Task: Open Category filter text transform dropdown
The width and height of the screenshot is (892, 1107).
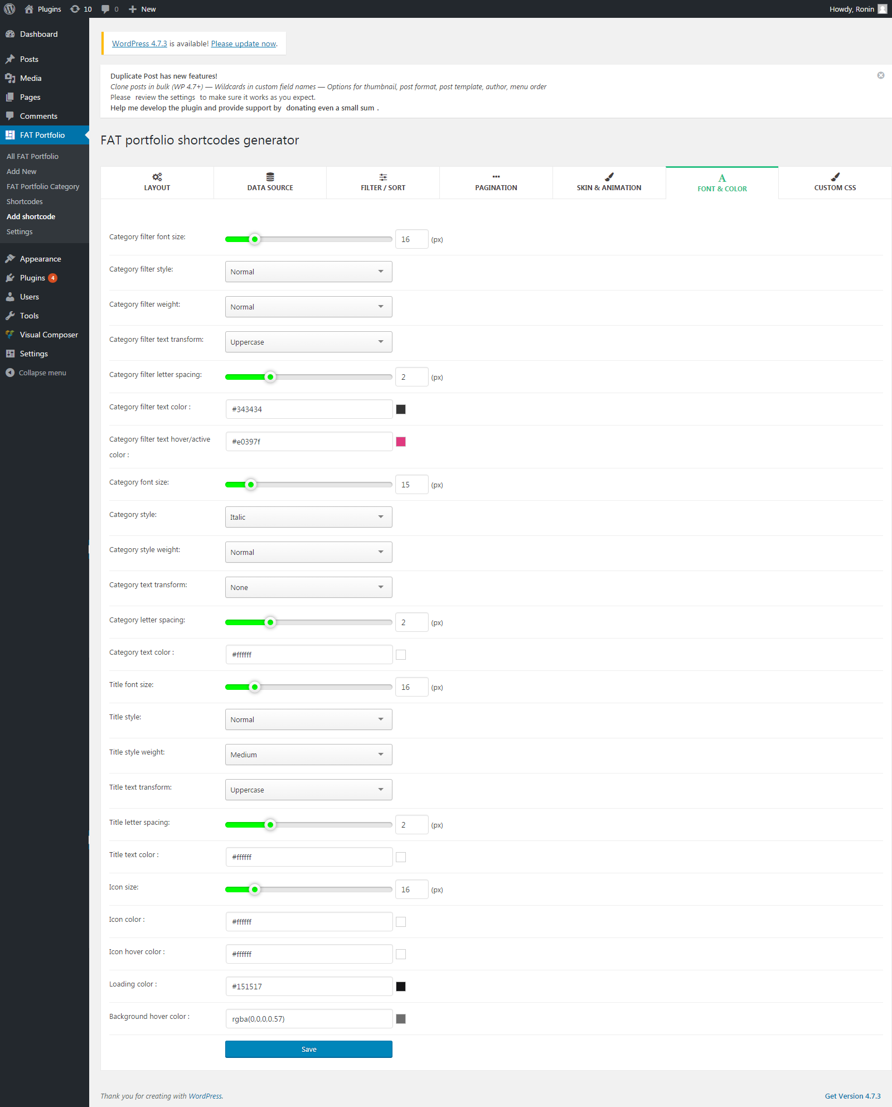Action: [x=308, y=342]
